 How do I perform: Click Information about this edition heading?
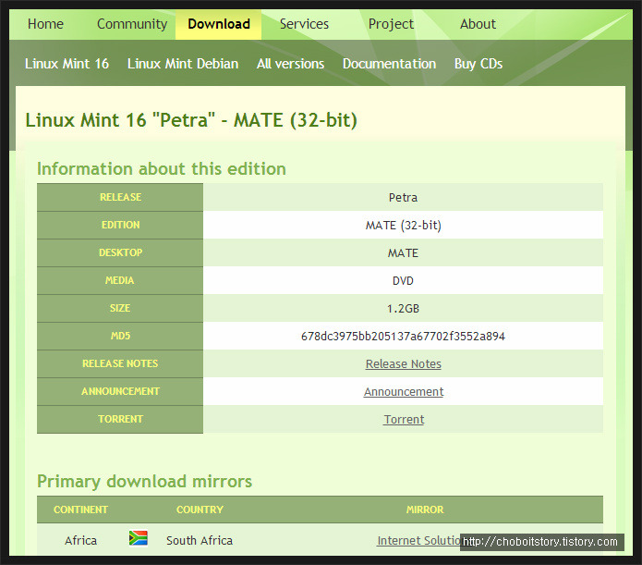[162, 169]
